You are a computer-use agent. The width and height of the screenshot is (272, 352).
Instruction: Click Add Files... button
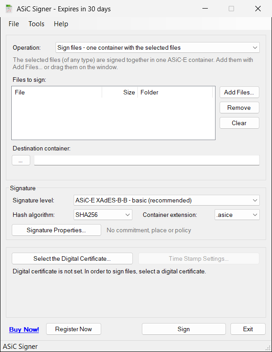click(x=239, y=92)
